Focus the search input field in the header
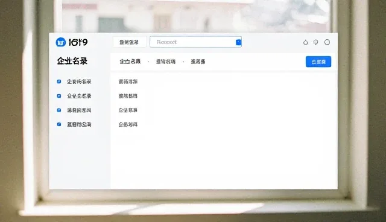The width and height of the screenshot is (386, 222). [195, 42]
